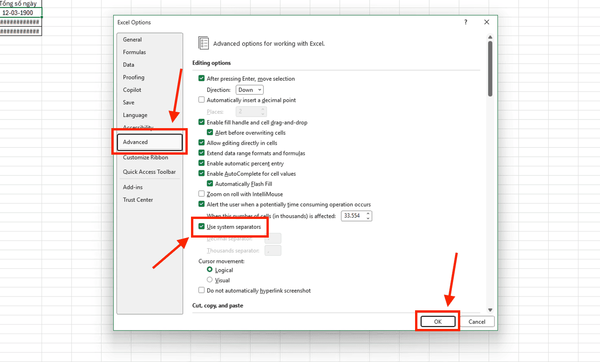Screen dimensions: 600x362
Task: Select Quick Access Toolbar category
Action: [x=149, y=172]
